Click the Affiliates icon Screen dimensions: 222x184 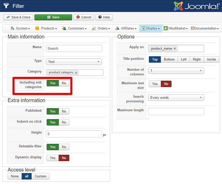click(117, 28)
